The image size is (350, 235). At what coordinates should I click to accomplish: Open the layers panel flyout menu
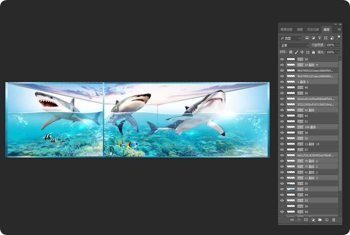click(x=339, y=30)
